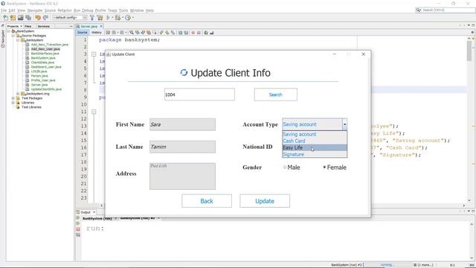This screenshot has height=268, width=476.
Task: Click the (1 more...) status bar text
Action: coord(425,265)
